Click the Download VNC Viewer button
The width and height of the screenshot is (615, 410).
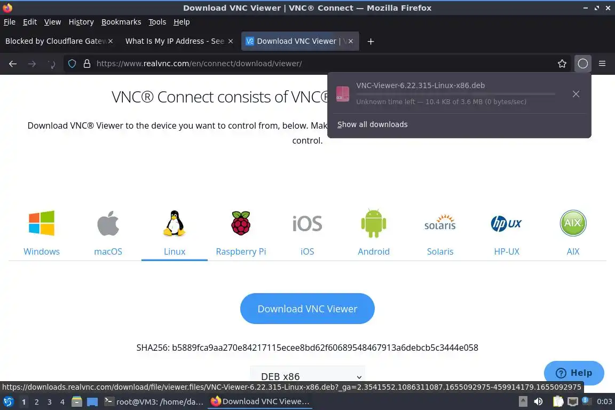(307, 309)
